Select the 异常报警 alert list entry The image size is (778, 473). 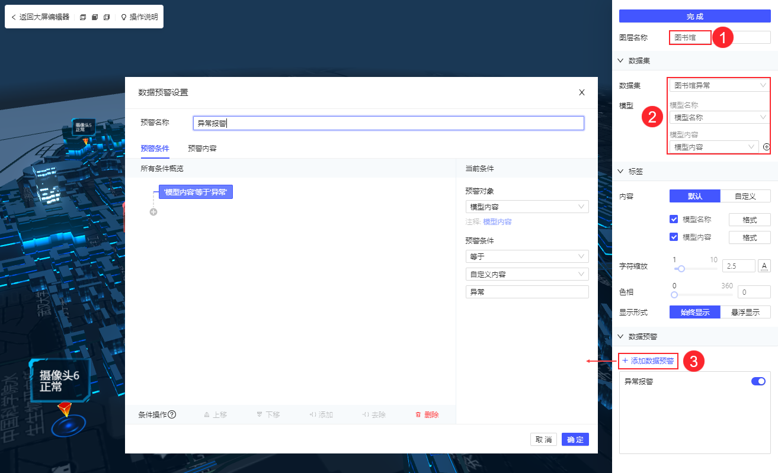(639, 382)
